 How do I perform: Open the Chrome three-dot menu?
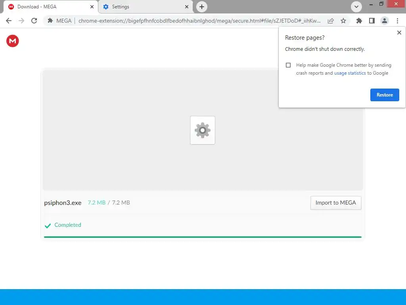(x=397, y=21)
